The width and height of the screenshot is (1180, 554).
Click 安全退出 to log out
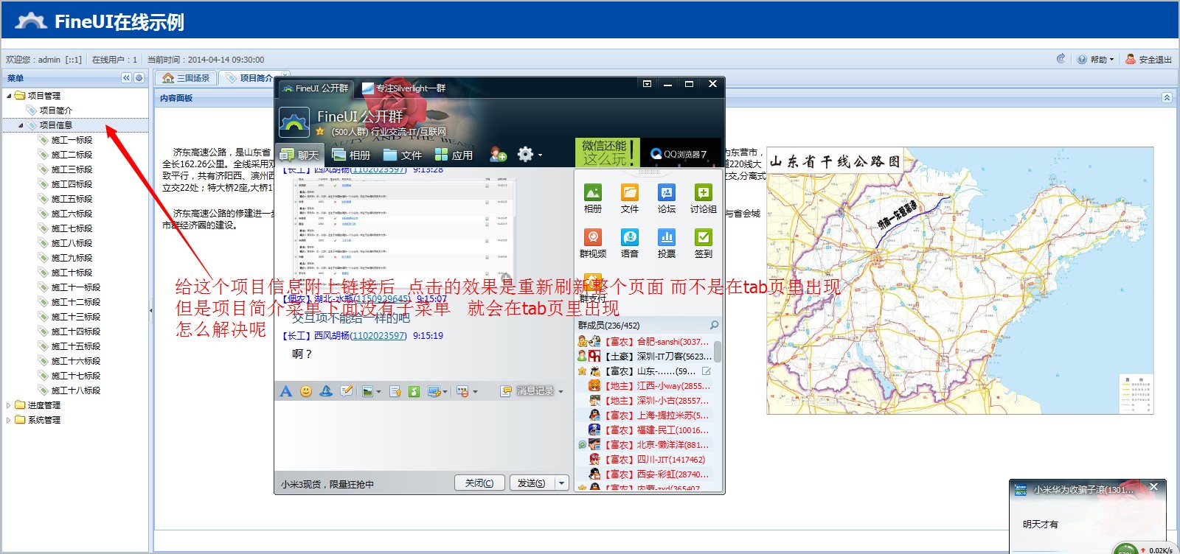(1148, 60)
